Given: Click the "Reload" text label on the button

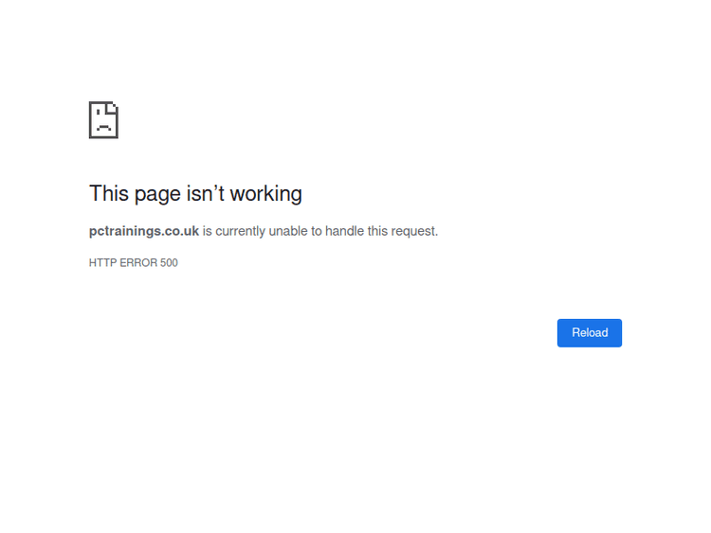Looking at the screenshot, I should pyautogui.click(x=590, y=333).
